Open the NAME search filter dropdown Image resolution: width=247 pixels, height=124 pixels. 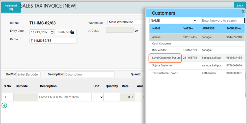(x=173, y=20)
